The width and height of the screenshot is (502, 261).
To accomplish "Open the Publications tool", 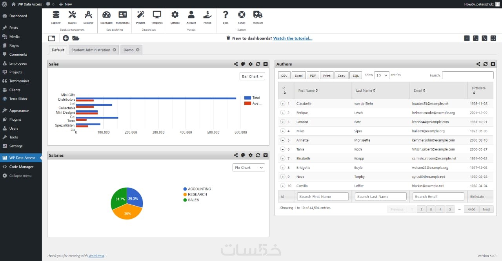I will (x=123, y=17).
